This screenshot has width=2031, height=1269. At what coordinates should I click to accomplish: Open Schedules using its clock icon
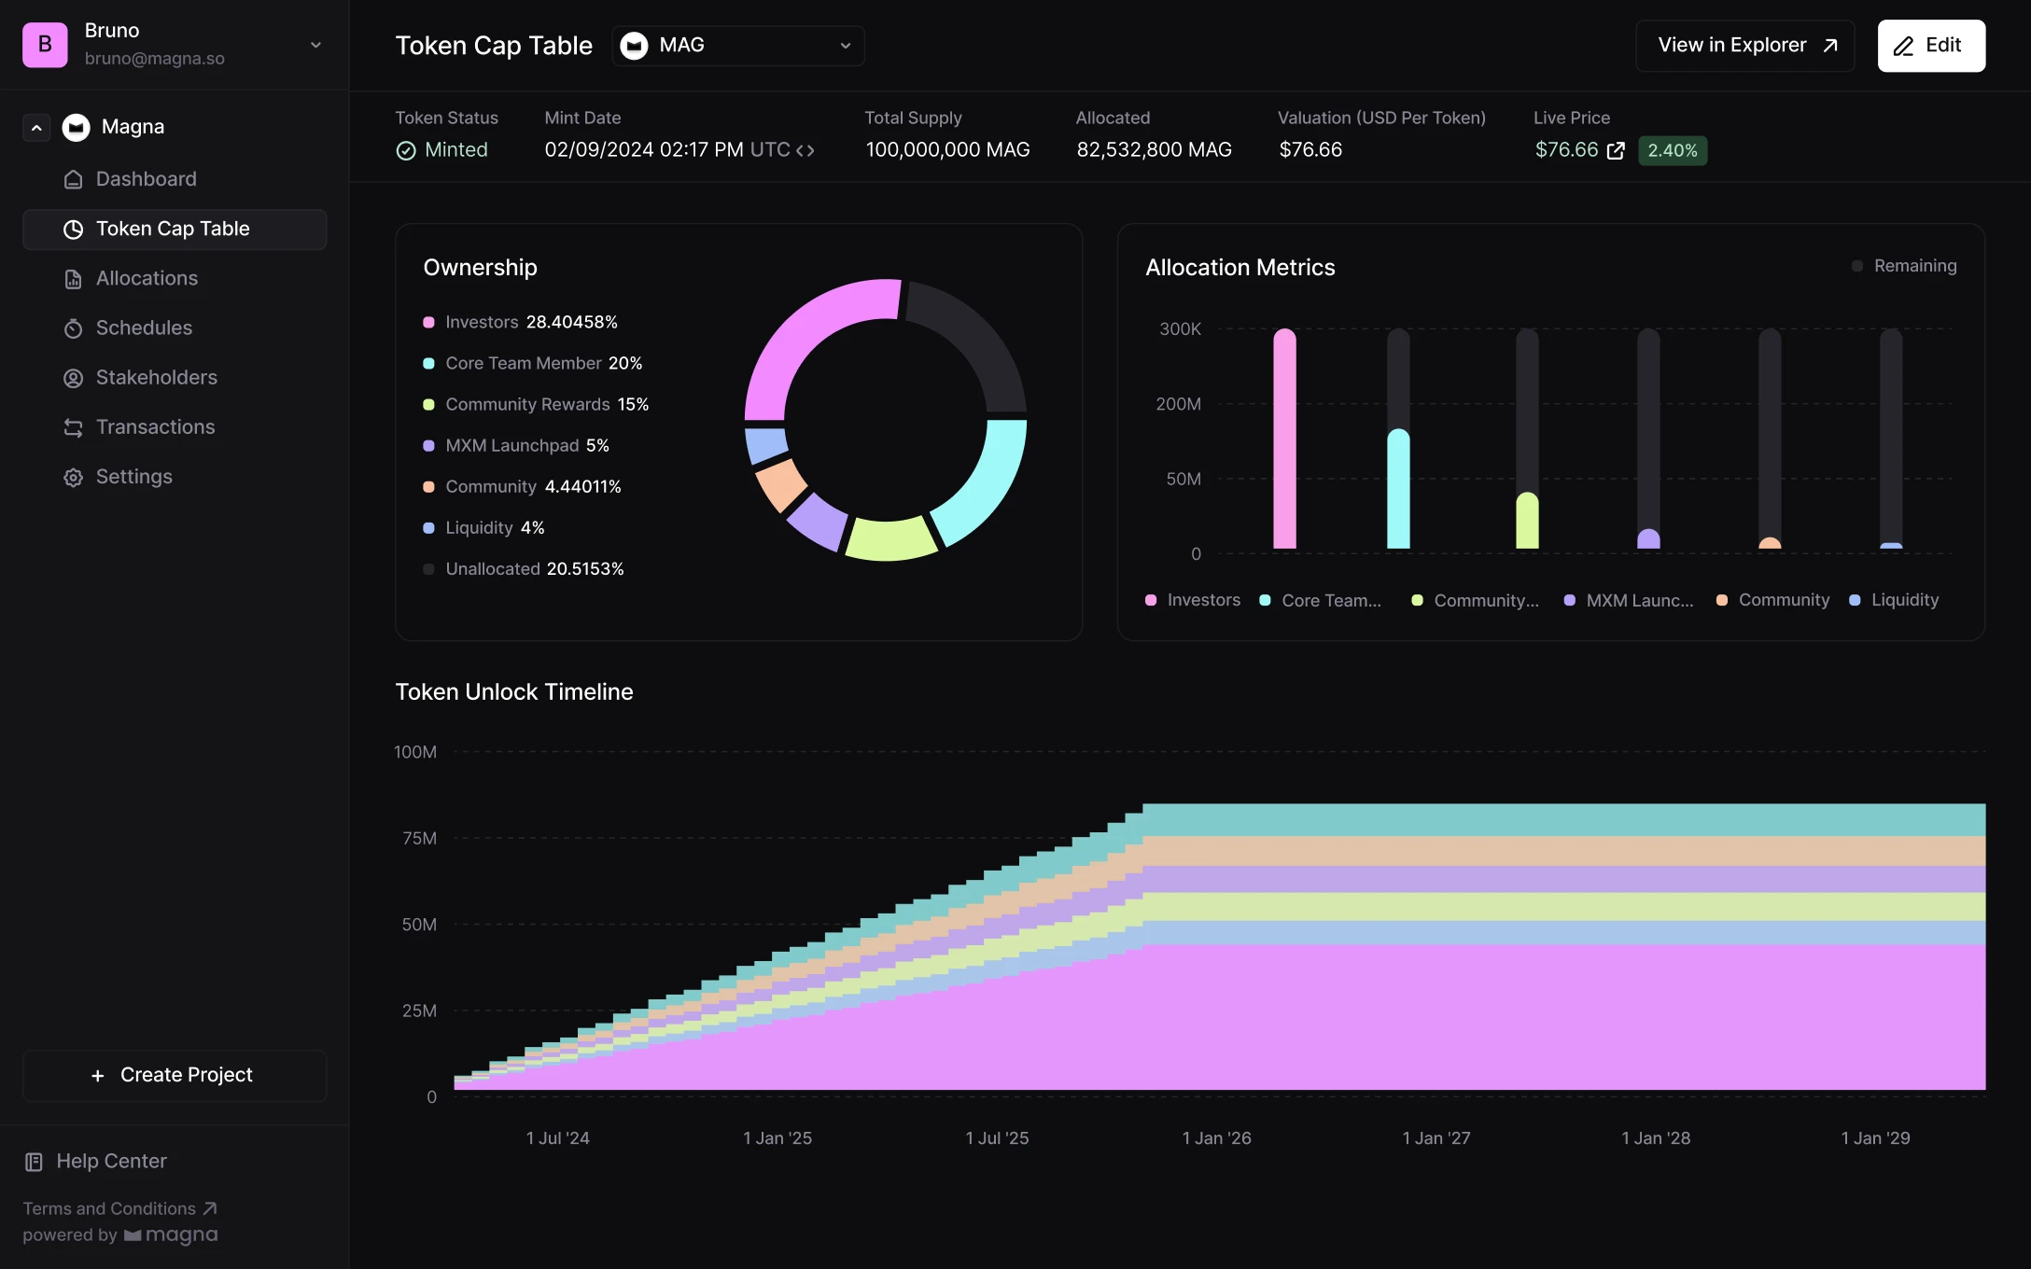(x=74, y=328)
